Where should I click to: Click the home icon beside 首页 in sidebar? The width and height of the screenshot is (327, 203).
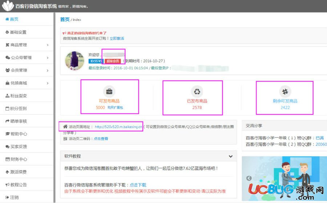(x=7, y=19)
